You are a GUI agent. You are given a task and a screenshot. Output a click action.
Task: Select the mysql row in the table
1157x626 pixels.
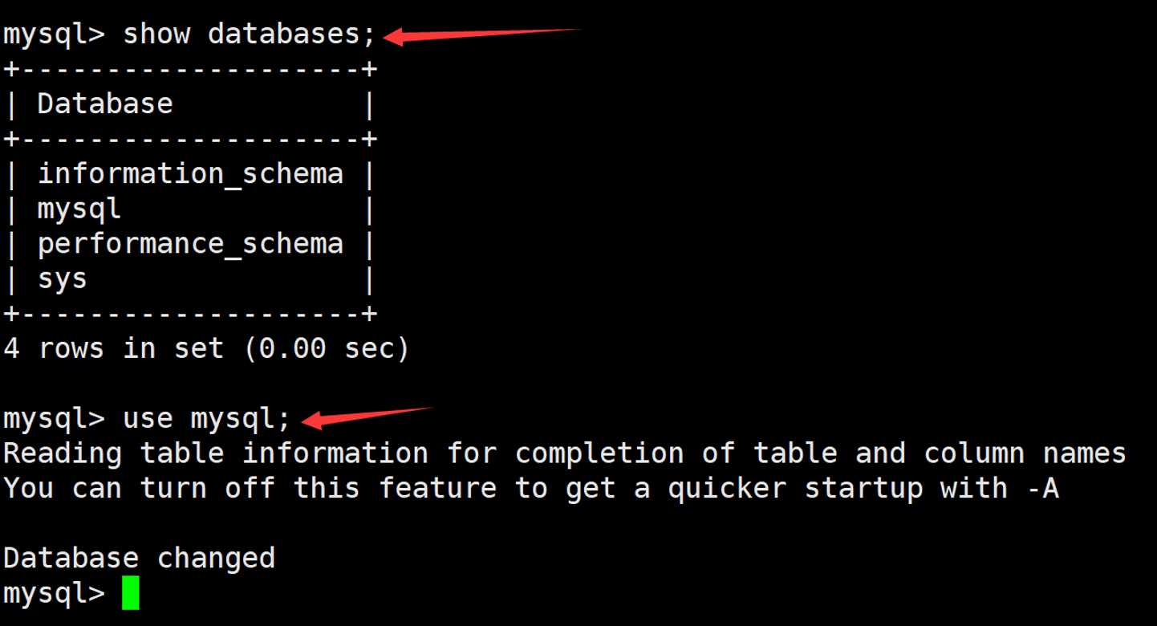coord(79,209)
